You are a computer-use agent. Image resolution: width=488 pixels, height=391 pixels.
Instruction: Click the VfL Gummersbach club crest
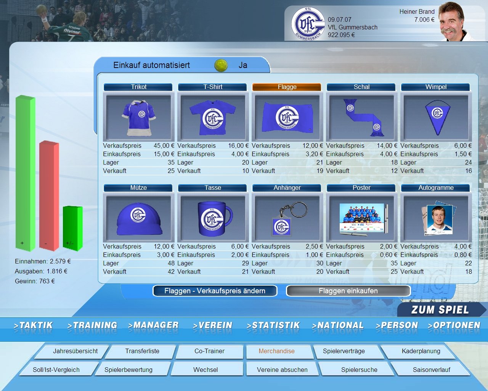tap(308, 24)
